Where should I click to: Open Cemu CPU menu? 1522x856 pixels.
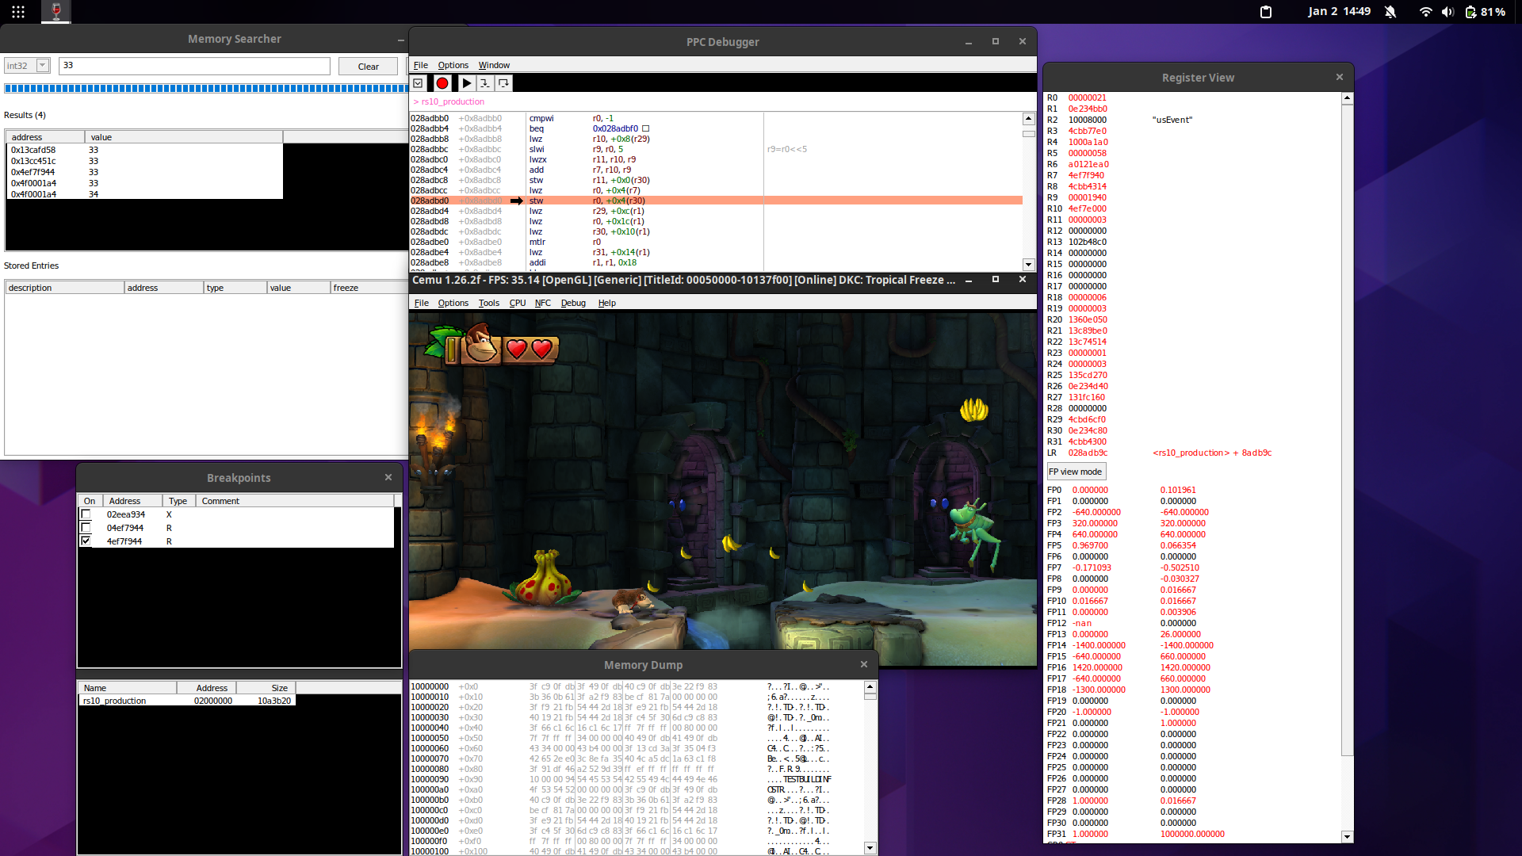click(x=518, y=303)
